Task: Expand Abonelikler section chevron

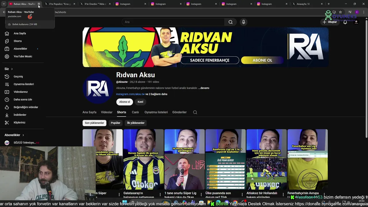Action: pos(23,135)
